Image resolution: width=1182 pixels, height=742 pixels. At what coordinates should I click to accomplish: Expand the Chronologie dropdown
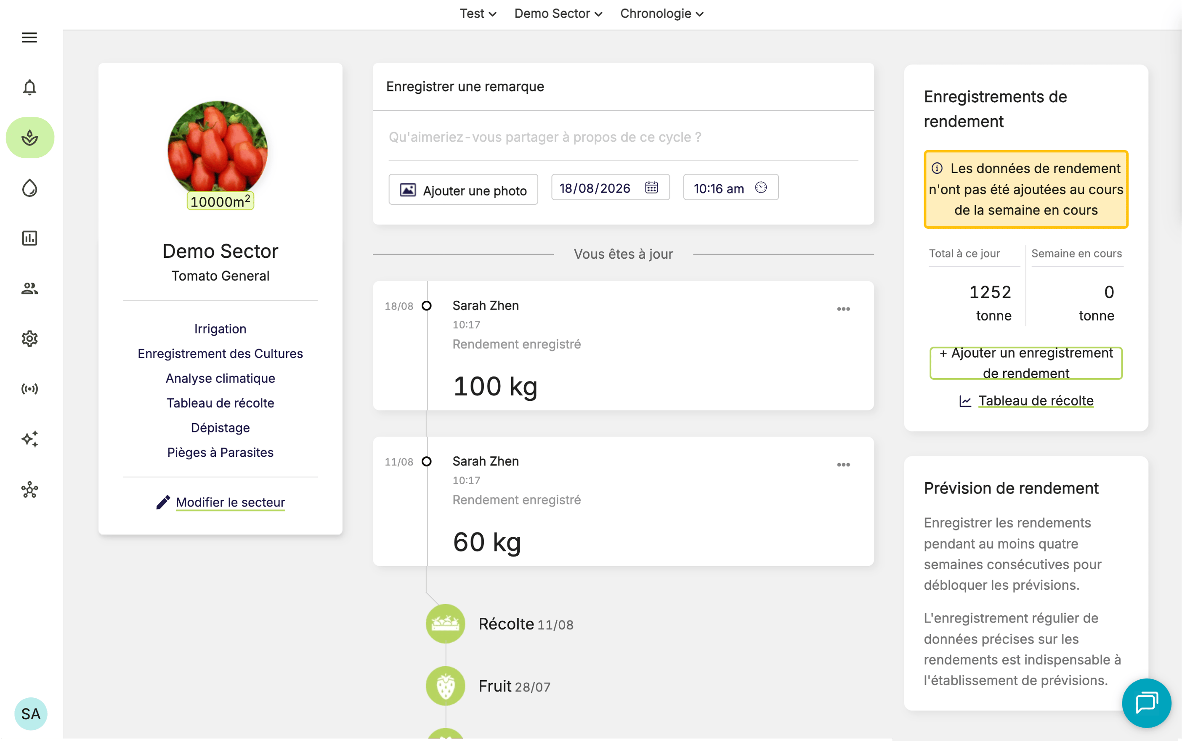(x=661, y=14)
